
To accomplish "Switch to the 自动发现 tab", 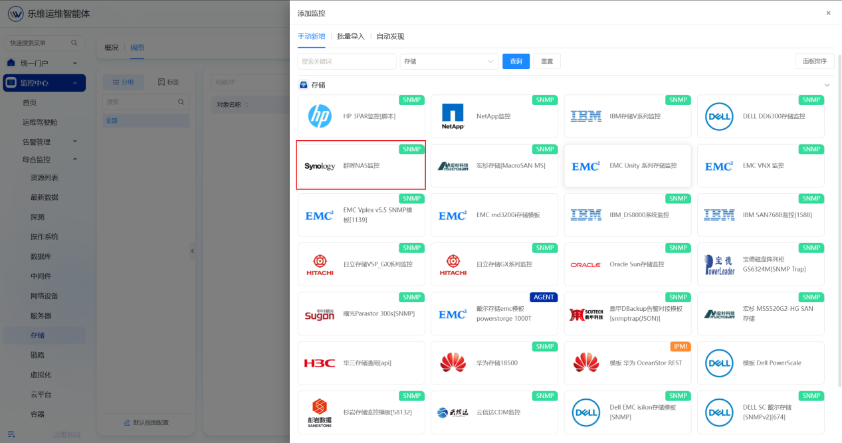I will [x=390, y=37].
